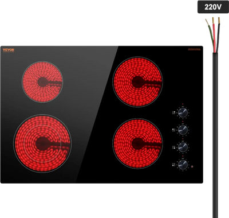
Task: Click the second control knob from top
Action: [x=183, y=130]
